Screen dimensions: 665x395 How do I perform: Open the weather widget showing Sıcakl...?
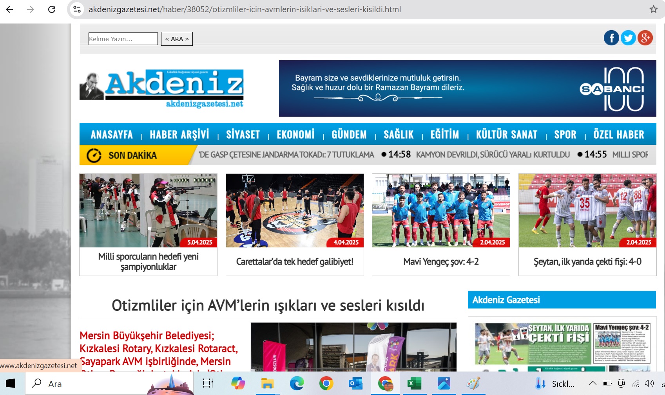point(555,384)
